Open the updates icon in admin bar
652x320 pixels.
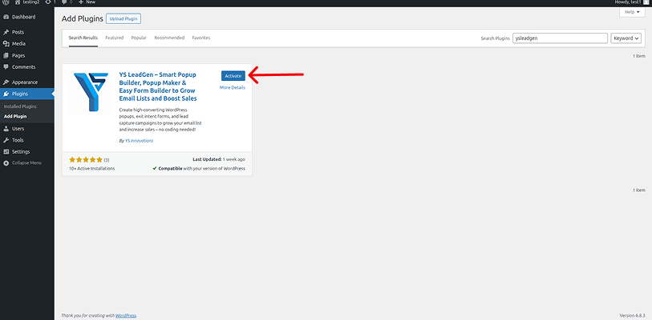(50, 2)
